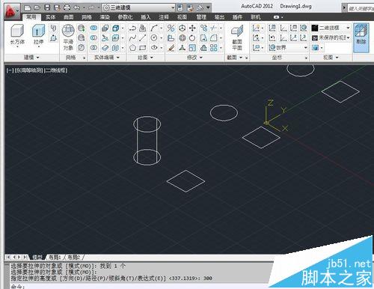Click the Array tool in 修改 panel

pyautogui.click(x=214, y=48)
